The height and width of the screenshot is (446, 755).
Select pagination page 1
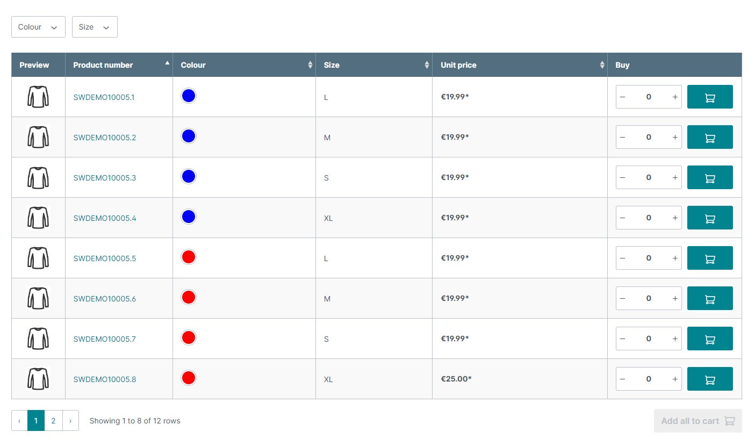(36, 421)
